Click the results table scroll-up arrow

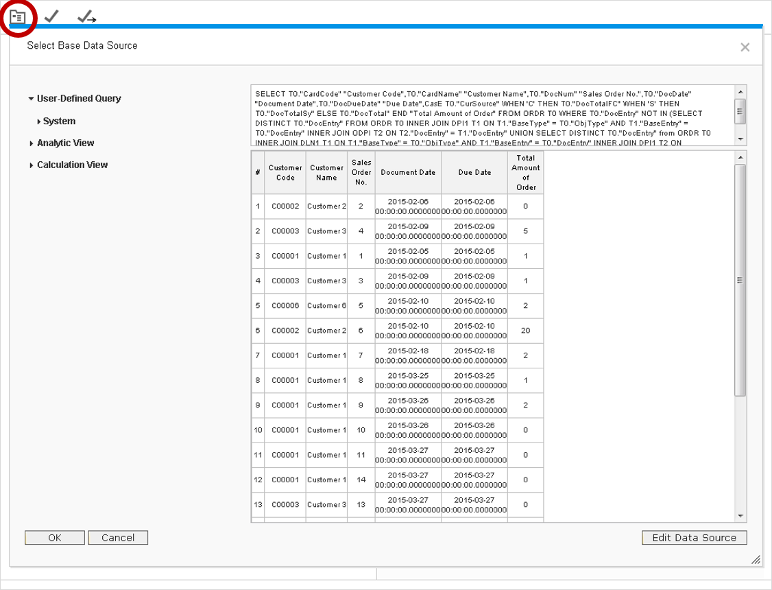tap(740, 159)
